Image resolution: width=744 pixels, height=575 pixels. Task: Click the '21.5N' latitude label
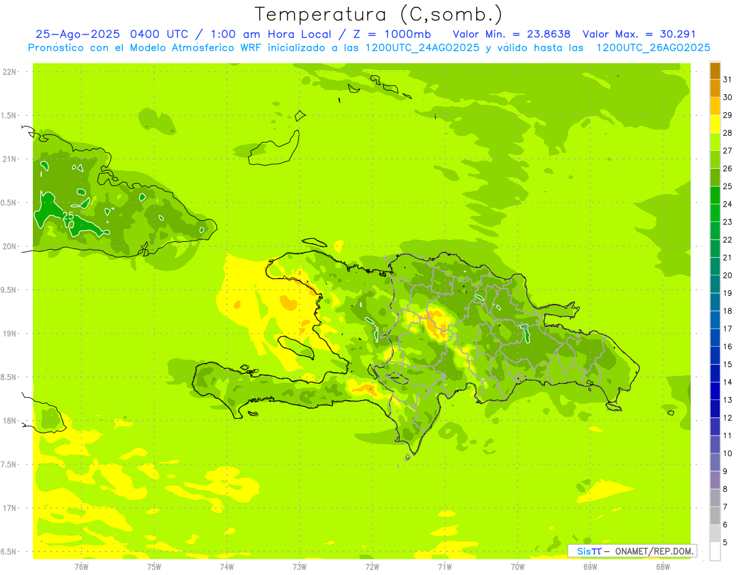(9, 116)
